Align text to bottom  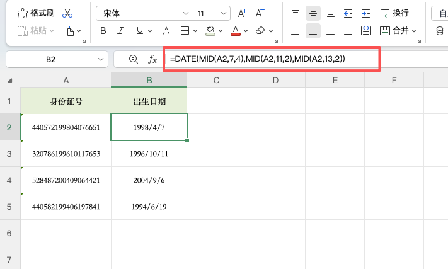tap(331, 13)
